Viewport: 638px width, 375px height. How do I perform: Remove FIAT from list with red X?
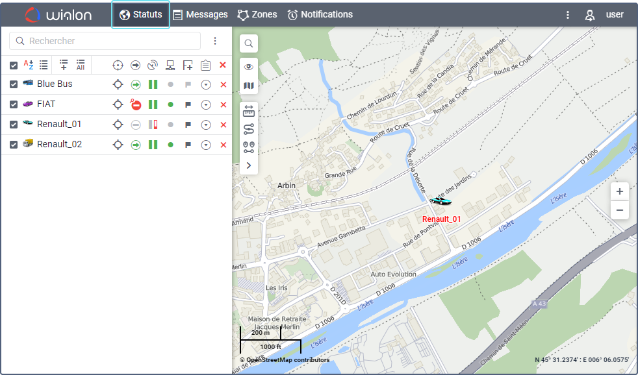(x=223, y=104)
